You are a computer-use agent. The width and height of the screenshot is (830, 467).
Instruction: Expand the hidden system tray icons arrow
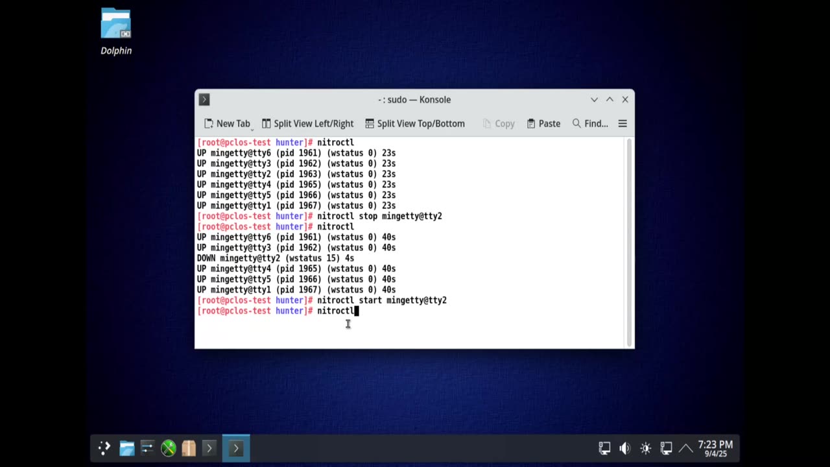point(685,448)
